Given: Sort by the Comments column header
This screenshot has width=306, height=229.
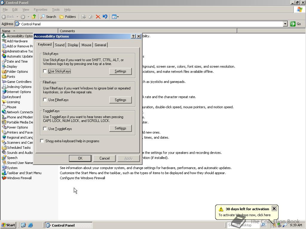Looking at the screenshot, I should [x=148, y=31].
